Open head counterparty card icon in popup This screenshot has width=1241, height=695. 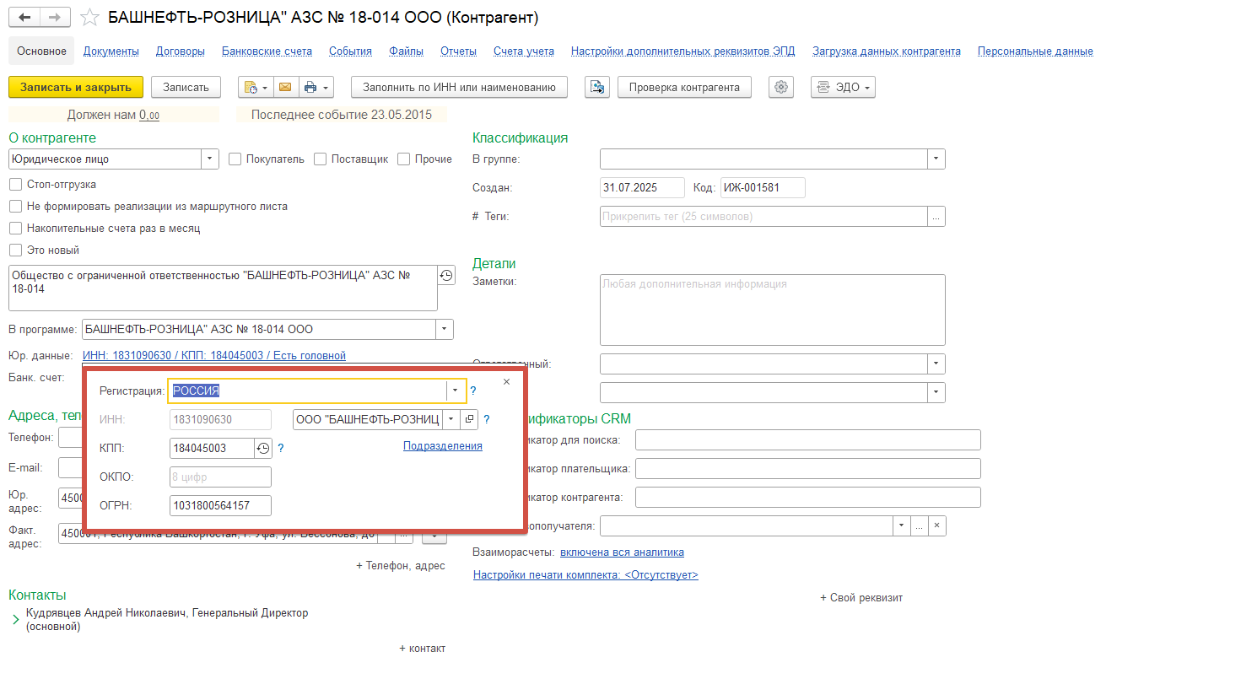[470, 419]
